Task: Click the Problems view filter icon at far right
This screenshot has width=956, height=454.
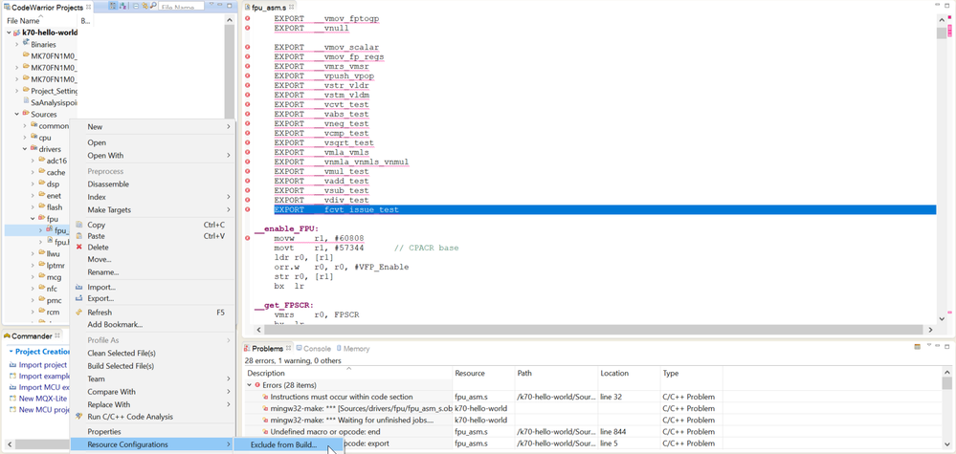Action: coord(917,347)
